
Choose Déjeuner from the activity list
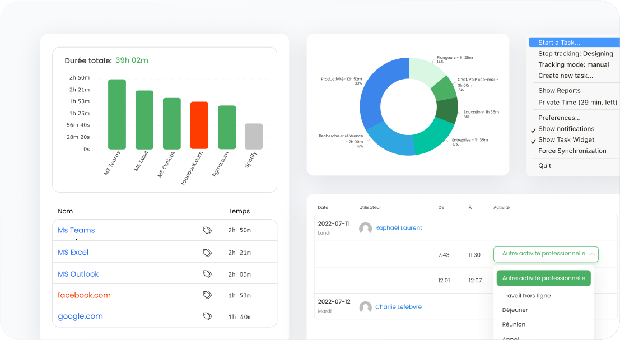click(x=515, y=310)
